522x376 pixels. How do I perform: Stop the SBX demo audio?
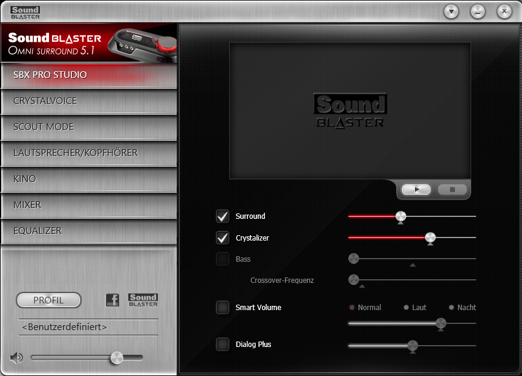pos(452,189)
